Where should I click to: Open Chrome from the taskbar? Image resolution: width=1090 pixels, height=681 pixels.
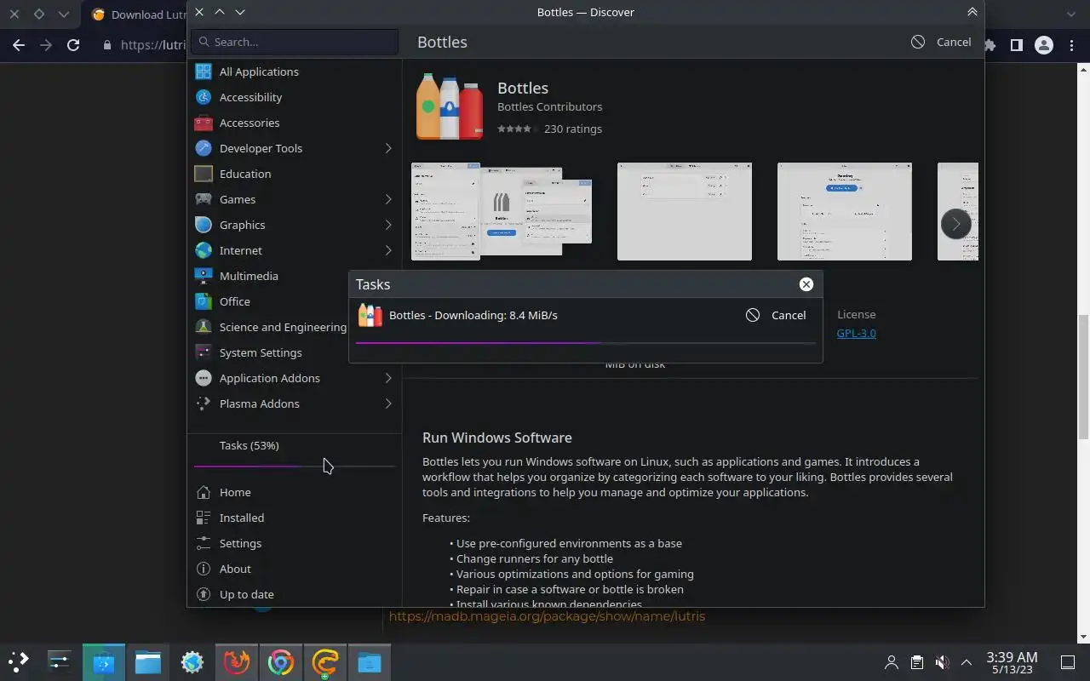[x=281, y=661]
